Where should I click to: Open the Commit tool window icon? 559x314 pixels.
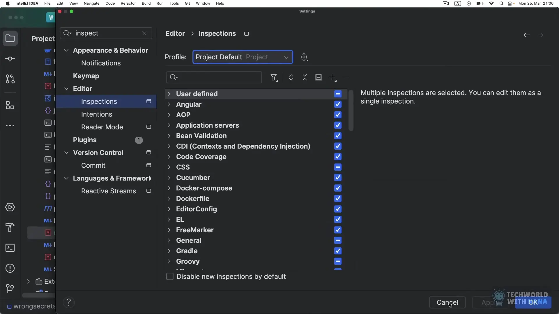click(10, 59)
